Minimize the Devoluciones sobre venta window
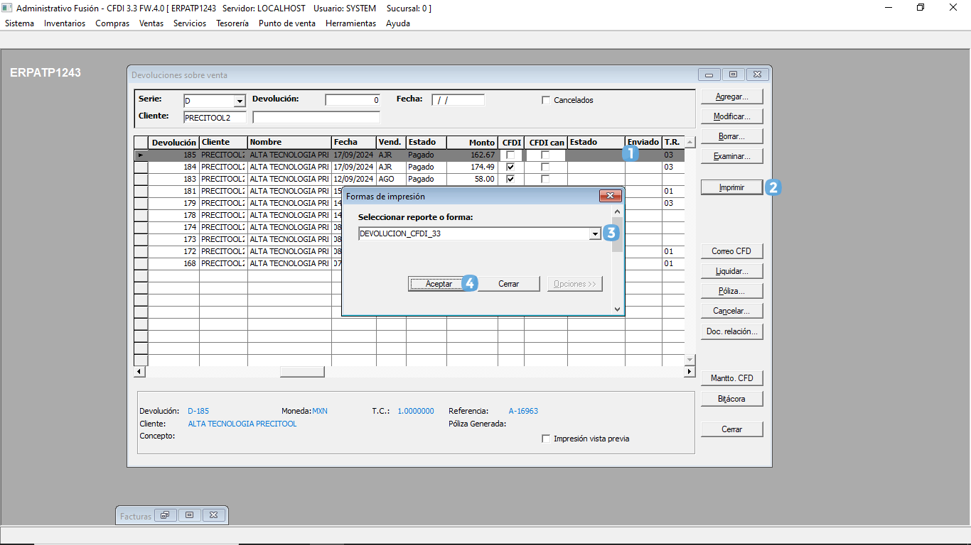The image size is (971, 545). point(709,75)
